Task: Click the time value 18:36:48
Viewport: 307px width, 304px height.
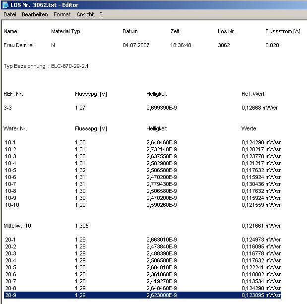Action: point(181,45)
